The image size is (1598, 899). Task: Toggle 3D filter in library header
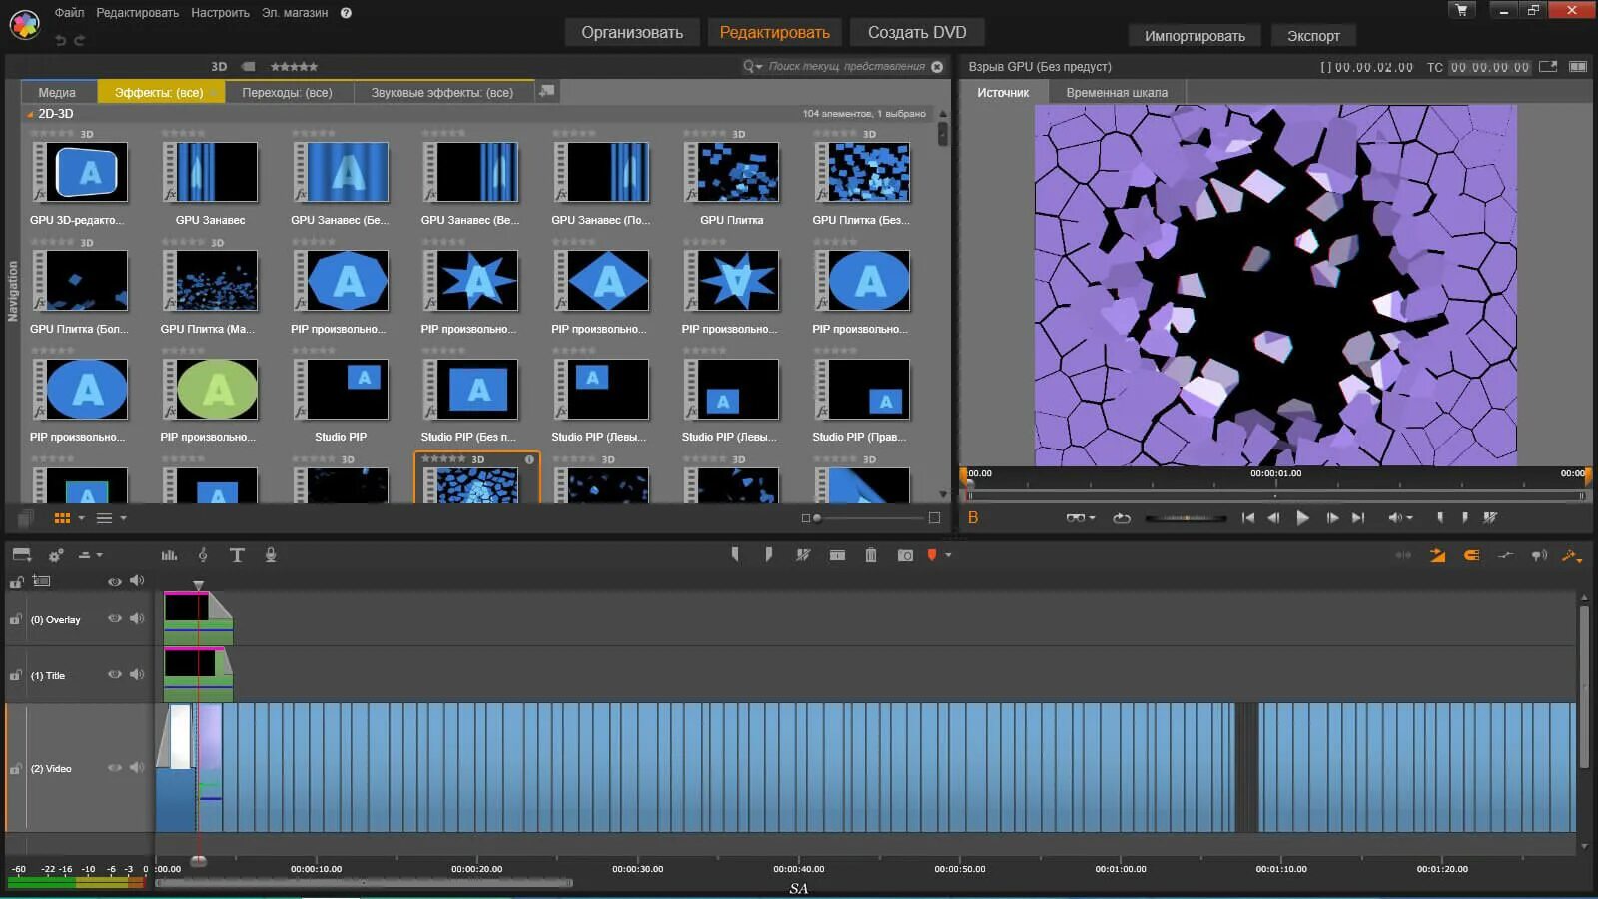pyautogui.click(x=219, y=67)
